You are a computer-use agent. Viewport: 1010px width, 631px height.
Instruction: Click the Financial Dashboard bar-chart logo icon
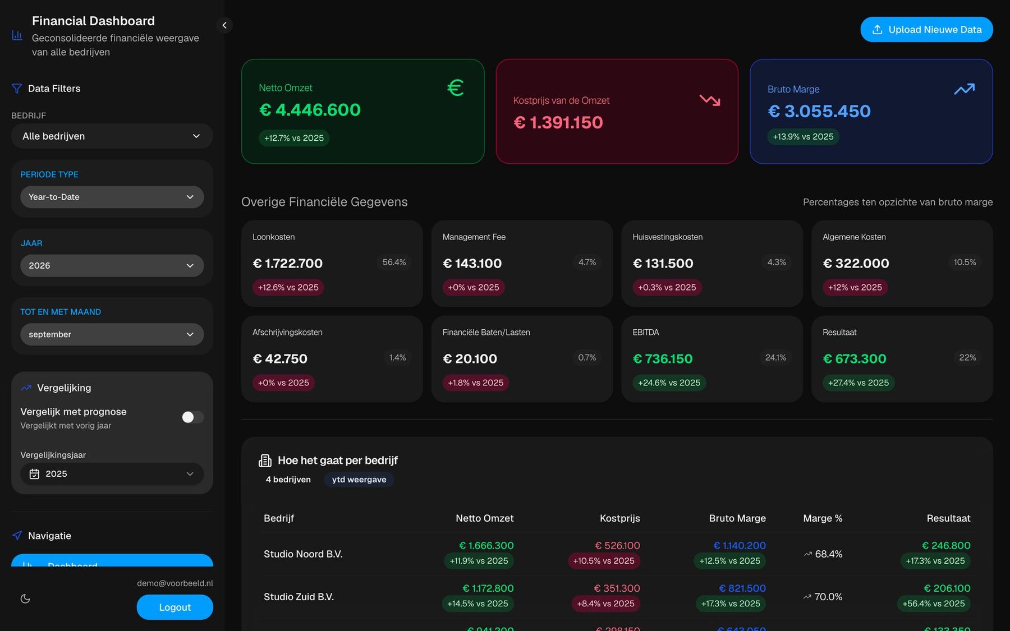click(17, 35)
